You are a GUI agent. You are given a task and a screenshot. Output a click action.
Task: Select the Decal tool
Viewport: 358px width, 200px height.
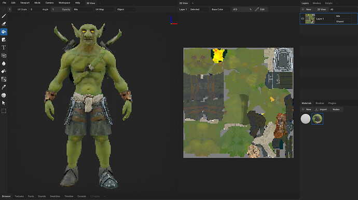tap(4, 40)
